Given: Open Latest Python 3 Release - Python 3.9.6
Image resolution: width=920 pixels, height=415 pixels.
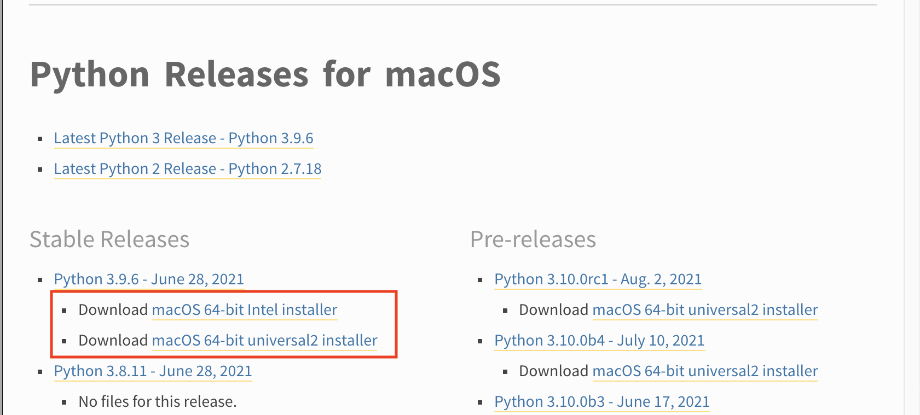Looking at the screenshot, I should [x=183, y=138].
